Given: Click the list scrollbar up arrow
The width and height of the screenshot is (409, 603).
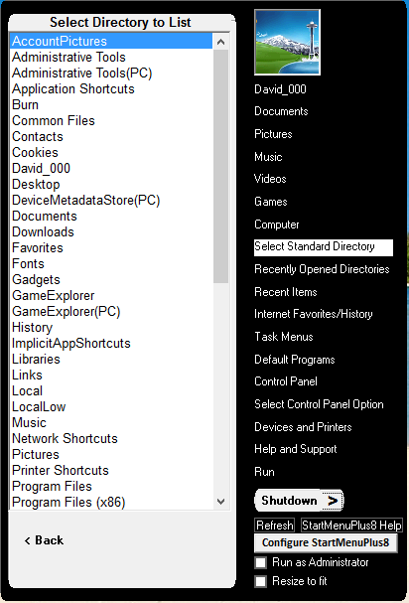Looking at the screenshot, I should pos(220,42).
